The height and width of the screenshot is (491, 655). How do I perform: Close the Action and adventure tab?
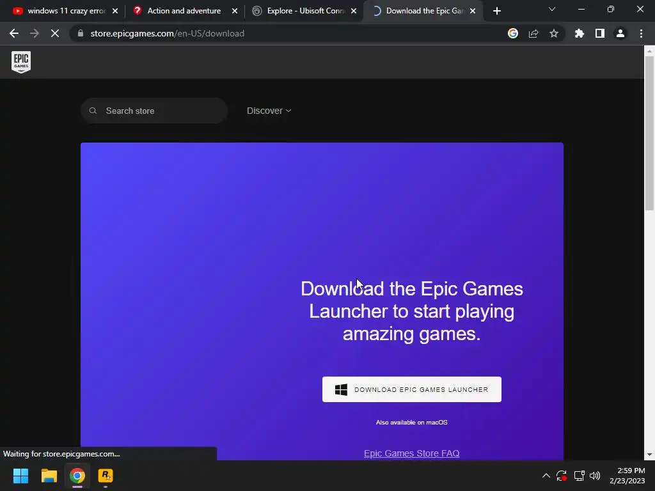tap(235, 11)
